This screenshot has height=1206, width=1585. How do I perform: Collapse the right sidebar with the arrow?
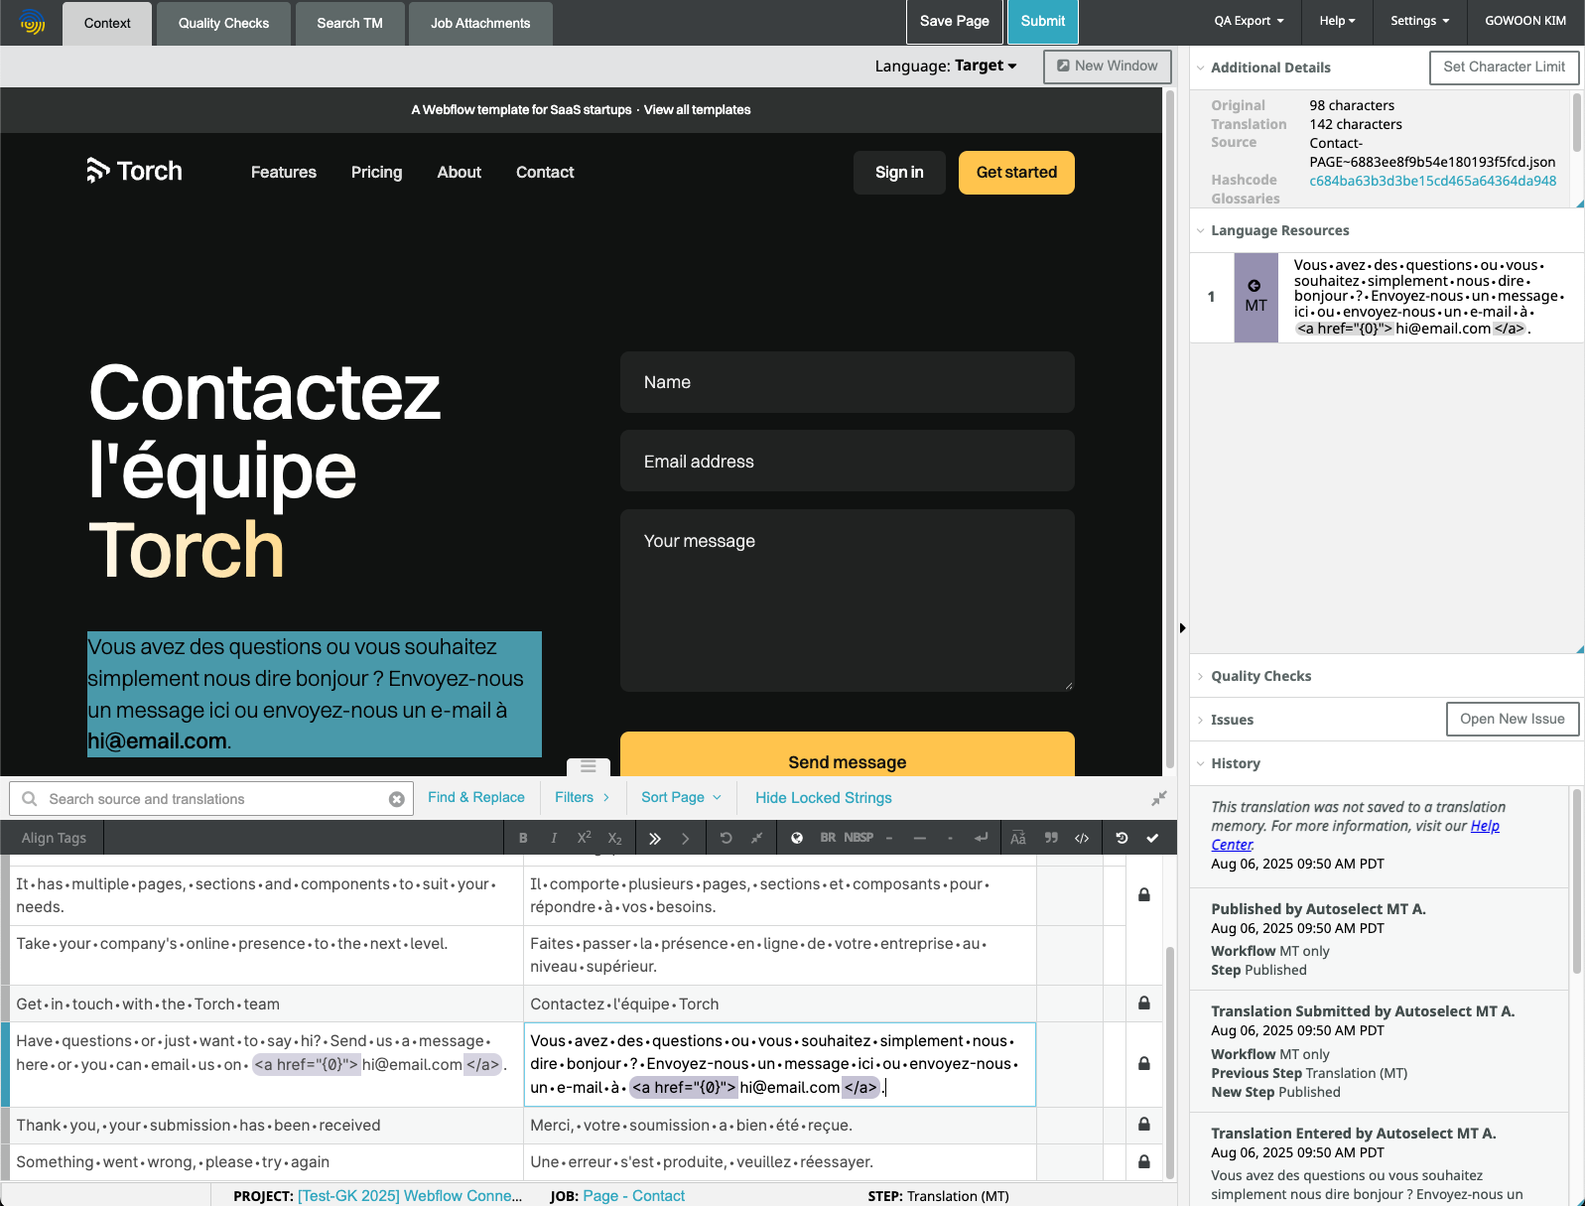coord(1182,627)
